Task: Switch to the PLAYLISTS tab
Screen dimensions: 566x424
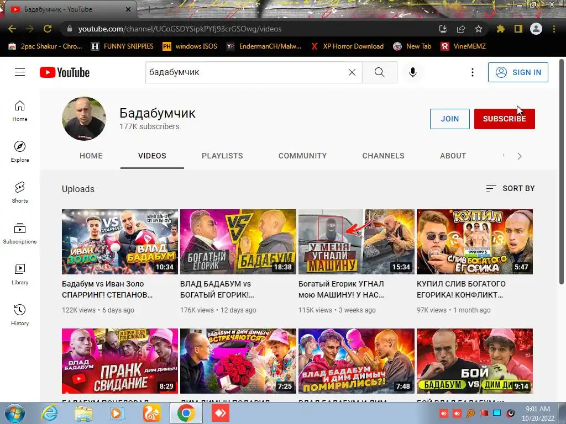Action: [x=222, y=156]
